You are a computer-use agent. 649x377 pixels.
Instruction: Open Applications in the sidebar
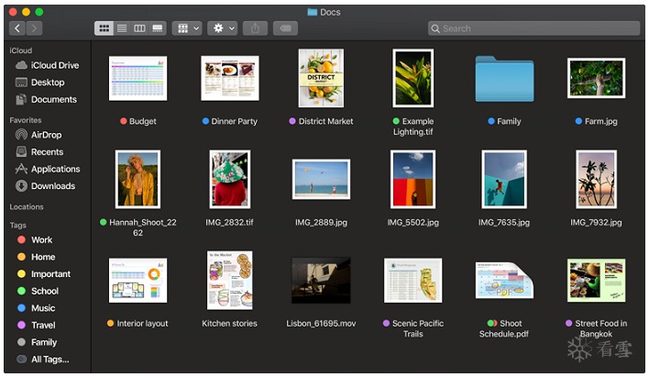[47, 169]
